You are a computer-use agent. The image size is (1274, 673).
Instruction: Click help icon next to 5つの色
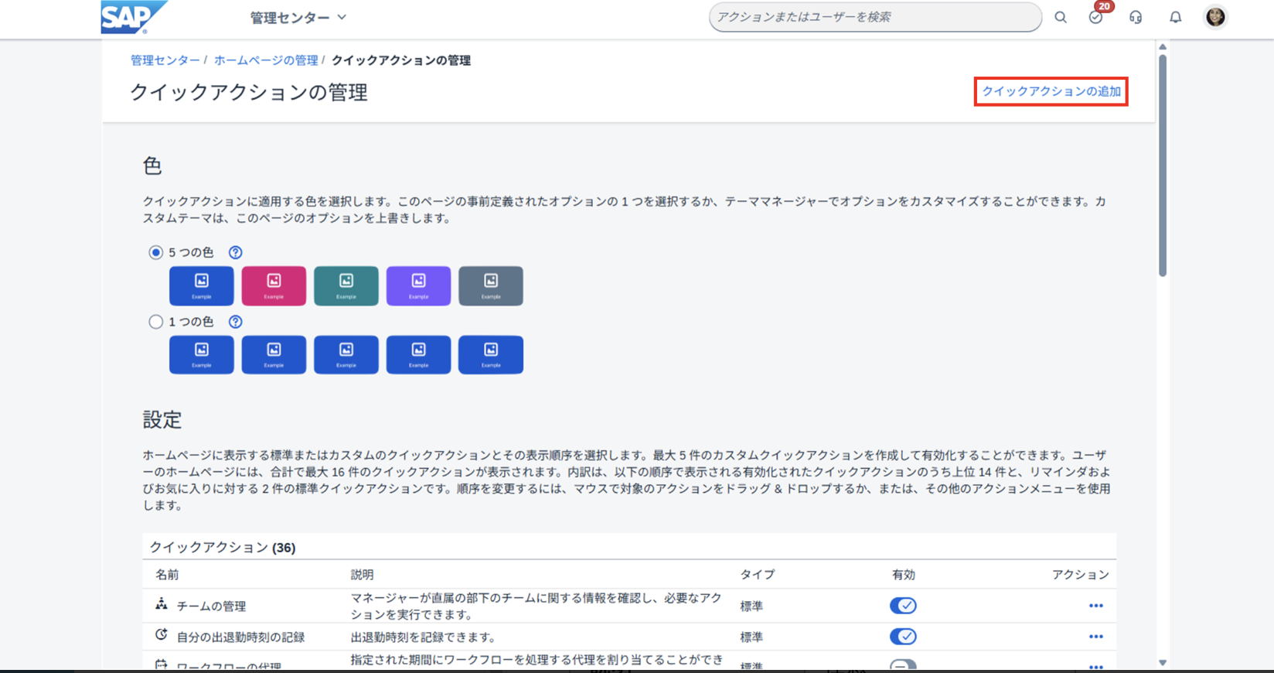236,252
